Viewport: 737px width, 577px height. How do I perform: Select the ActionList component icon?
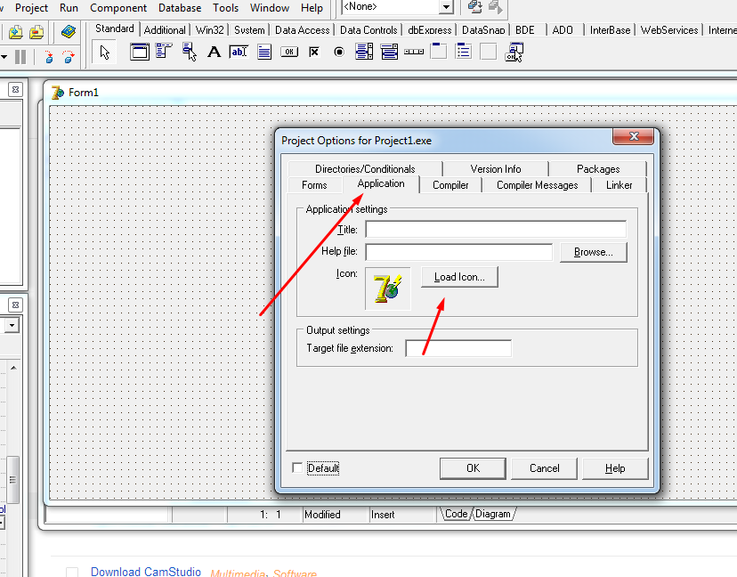coord(514,51)
